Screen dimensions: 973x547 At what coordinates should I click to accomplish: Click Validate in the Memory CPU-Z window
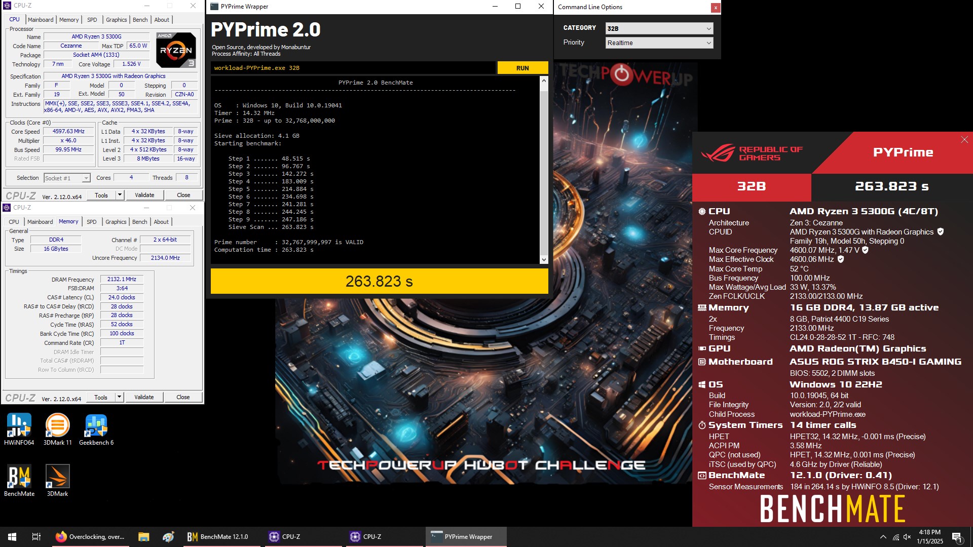click(144, 397)
